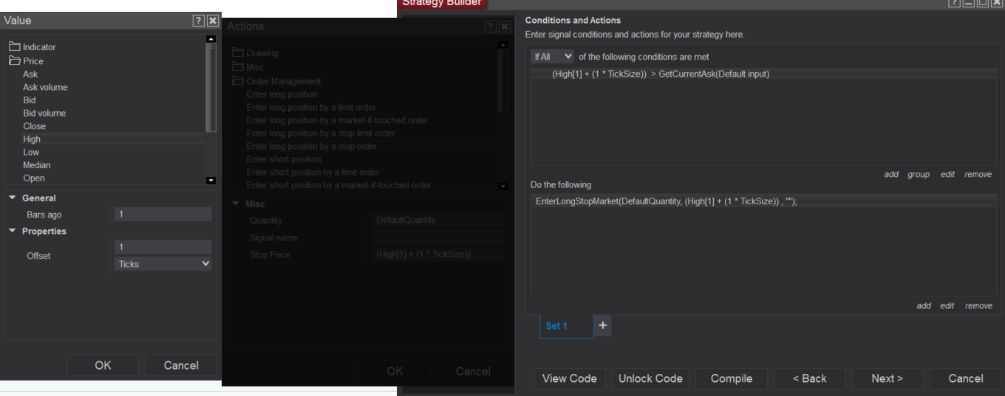Collapse Order Management folder in Actions
This screenshot has width=1005, height=396.
click(276, 81)
